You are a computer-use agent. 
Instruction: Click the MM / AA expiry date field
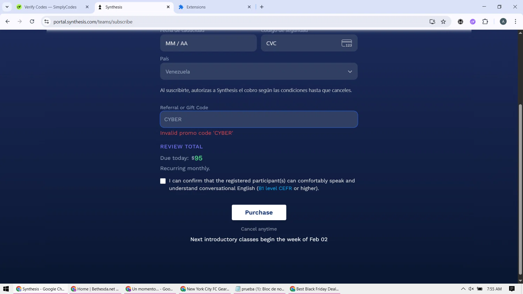(x=209, y=43)
